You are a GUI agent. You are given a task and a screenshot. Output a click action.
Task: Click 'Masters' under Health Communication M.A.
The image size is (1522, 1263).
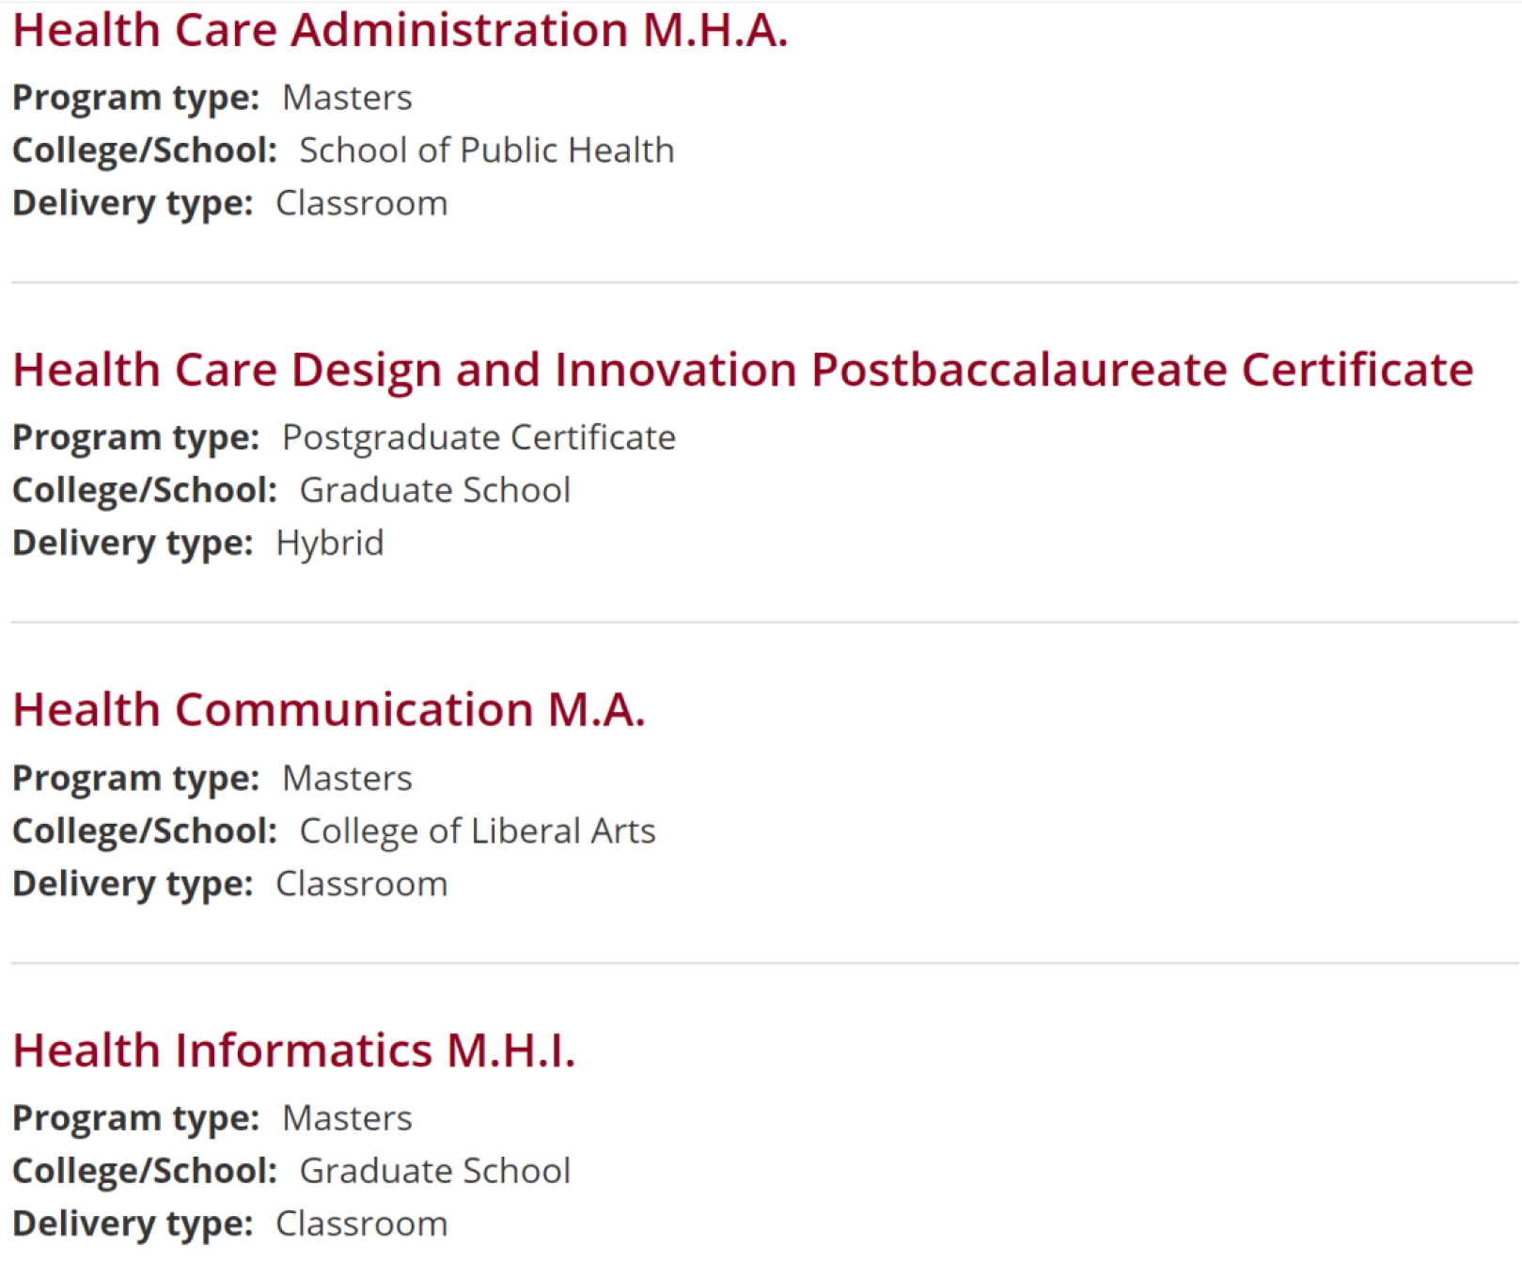(x=347, y=779)
